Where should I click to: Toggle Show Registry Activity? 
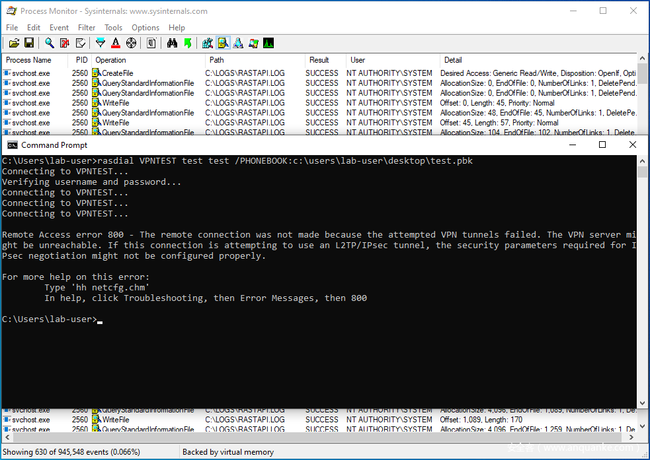click(208, 44)
